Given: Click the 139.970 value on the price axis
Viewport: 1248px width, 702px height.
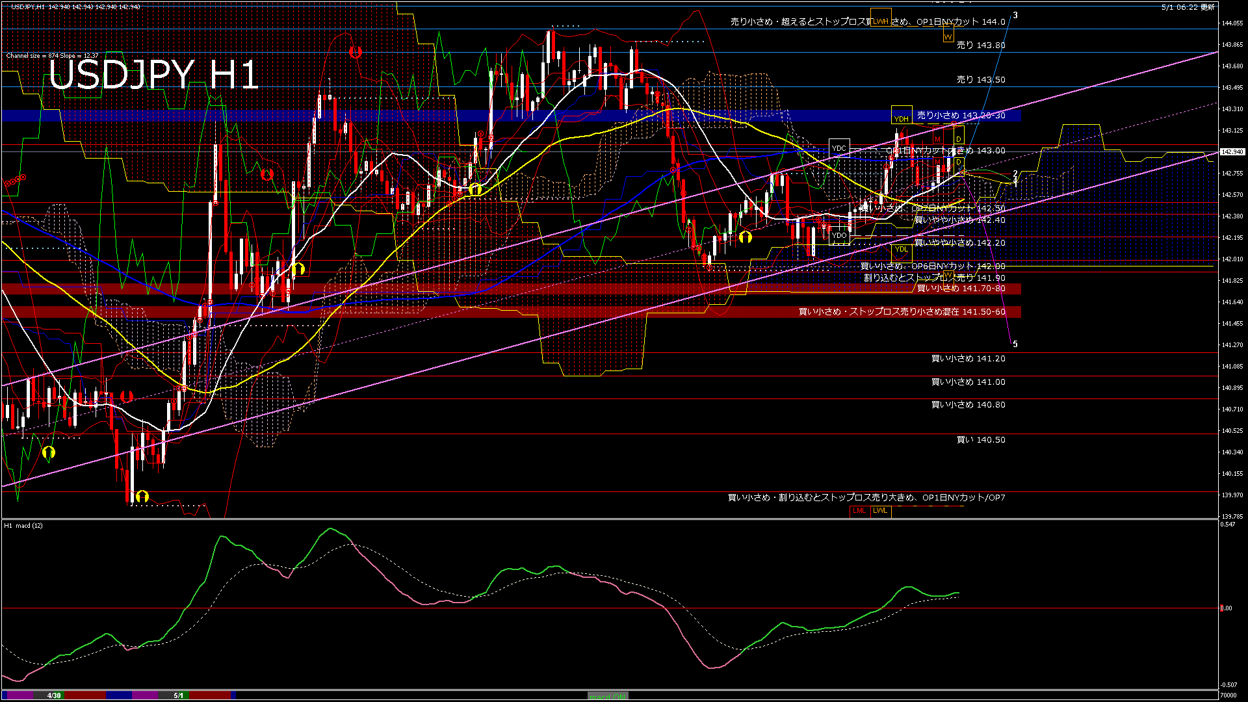Looking at the screenshot, I should [x=1232, y=495].
